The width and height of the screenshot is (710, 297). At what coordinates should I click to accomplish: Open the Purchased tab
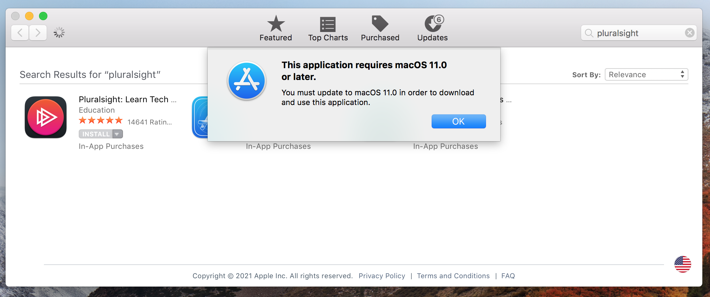point(380,29)
